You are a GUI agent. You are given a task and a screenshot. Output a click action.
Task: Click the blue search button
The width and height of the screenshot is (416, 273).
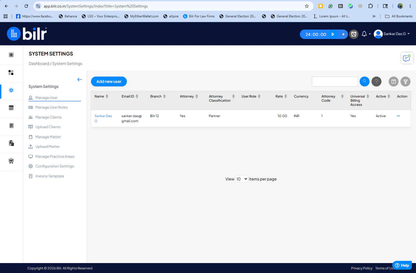pyautogui.click(x=364, y=81)
